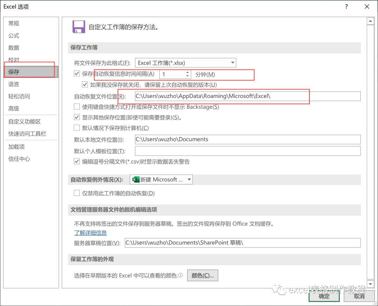378x306 pixels.
Task: Toggle 保存自动恢复信息时间间隔 checkbox
Action: [x=77, y=73]
